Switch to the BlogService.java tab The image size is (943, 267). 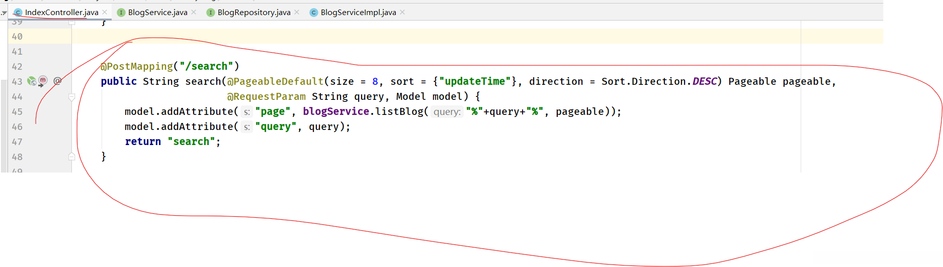click(x=157, y=13)
